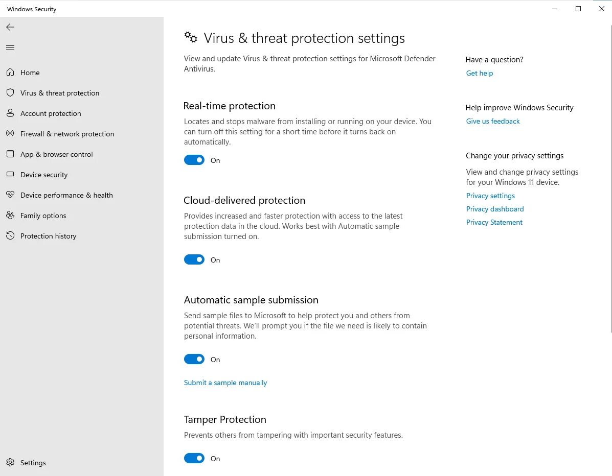Select the Device security laptop icon
Screen dimensions: 612x476
tap(10, 175)
